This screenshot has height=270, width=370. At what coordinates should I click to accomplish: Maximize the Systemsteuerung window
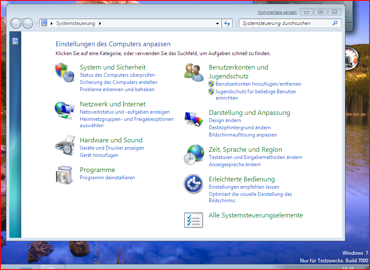(320, 12)
